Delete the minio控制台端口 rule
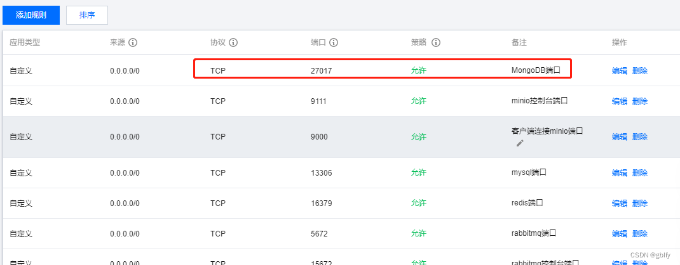Screen dimensions: 680x265 click(x=640, y=101)
